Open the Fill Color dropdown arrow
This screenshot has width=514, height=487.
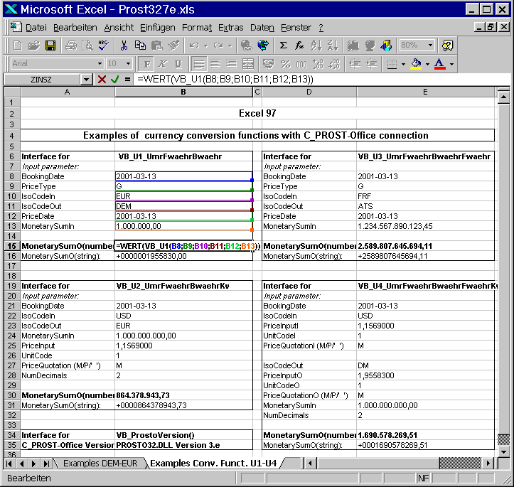427,64
